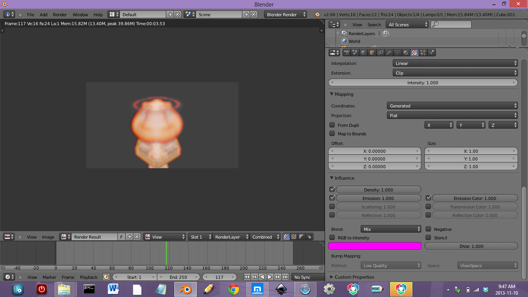Screen dimensions: 528x297
Task: Click the magenta texture color swatch
Action: (375, 246)
